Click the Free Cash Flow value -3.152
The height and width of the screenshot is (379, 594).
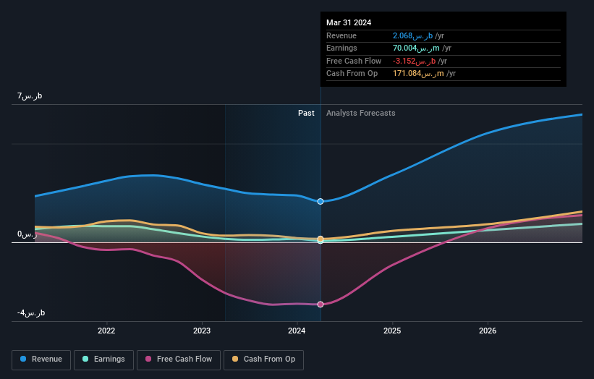414,61
